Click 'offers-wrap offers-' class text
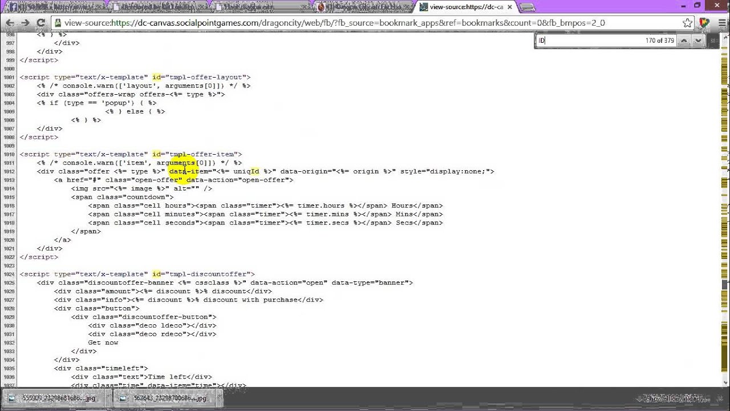 coord(128,94)
